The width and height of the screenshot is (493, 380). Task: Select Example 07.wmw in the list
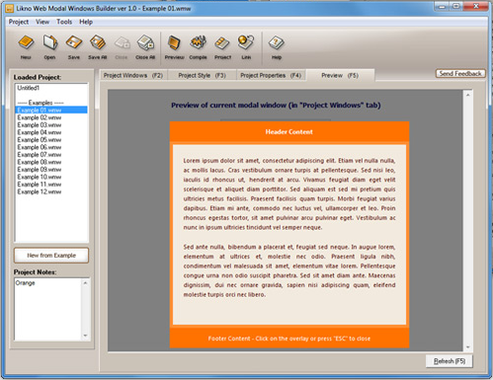[51, 154]
